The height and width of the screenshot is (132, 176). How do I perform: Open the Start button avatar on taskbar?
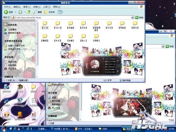click(x=4, y=129)
